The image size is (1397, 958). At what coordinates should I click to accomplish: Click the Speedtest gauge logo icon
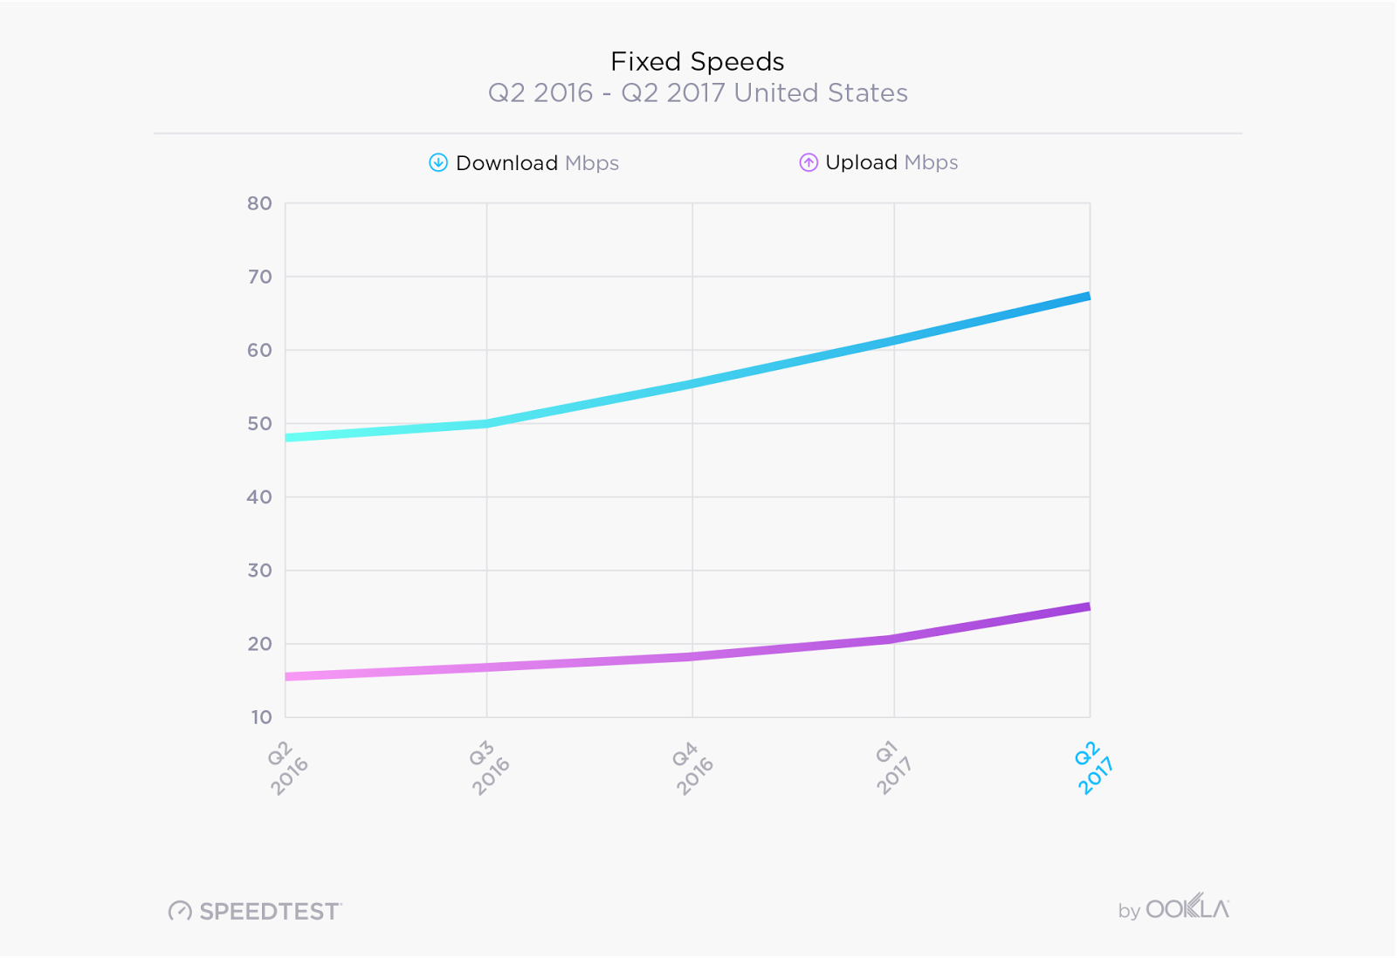pos(180,911)
